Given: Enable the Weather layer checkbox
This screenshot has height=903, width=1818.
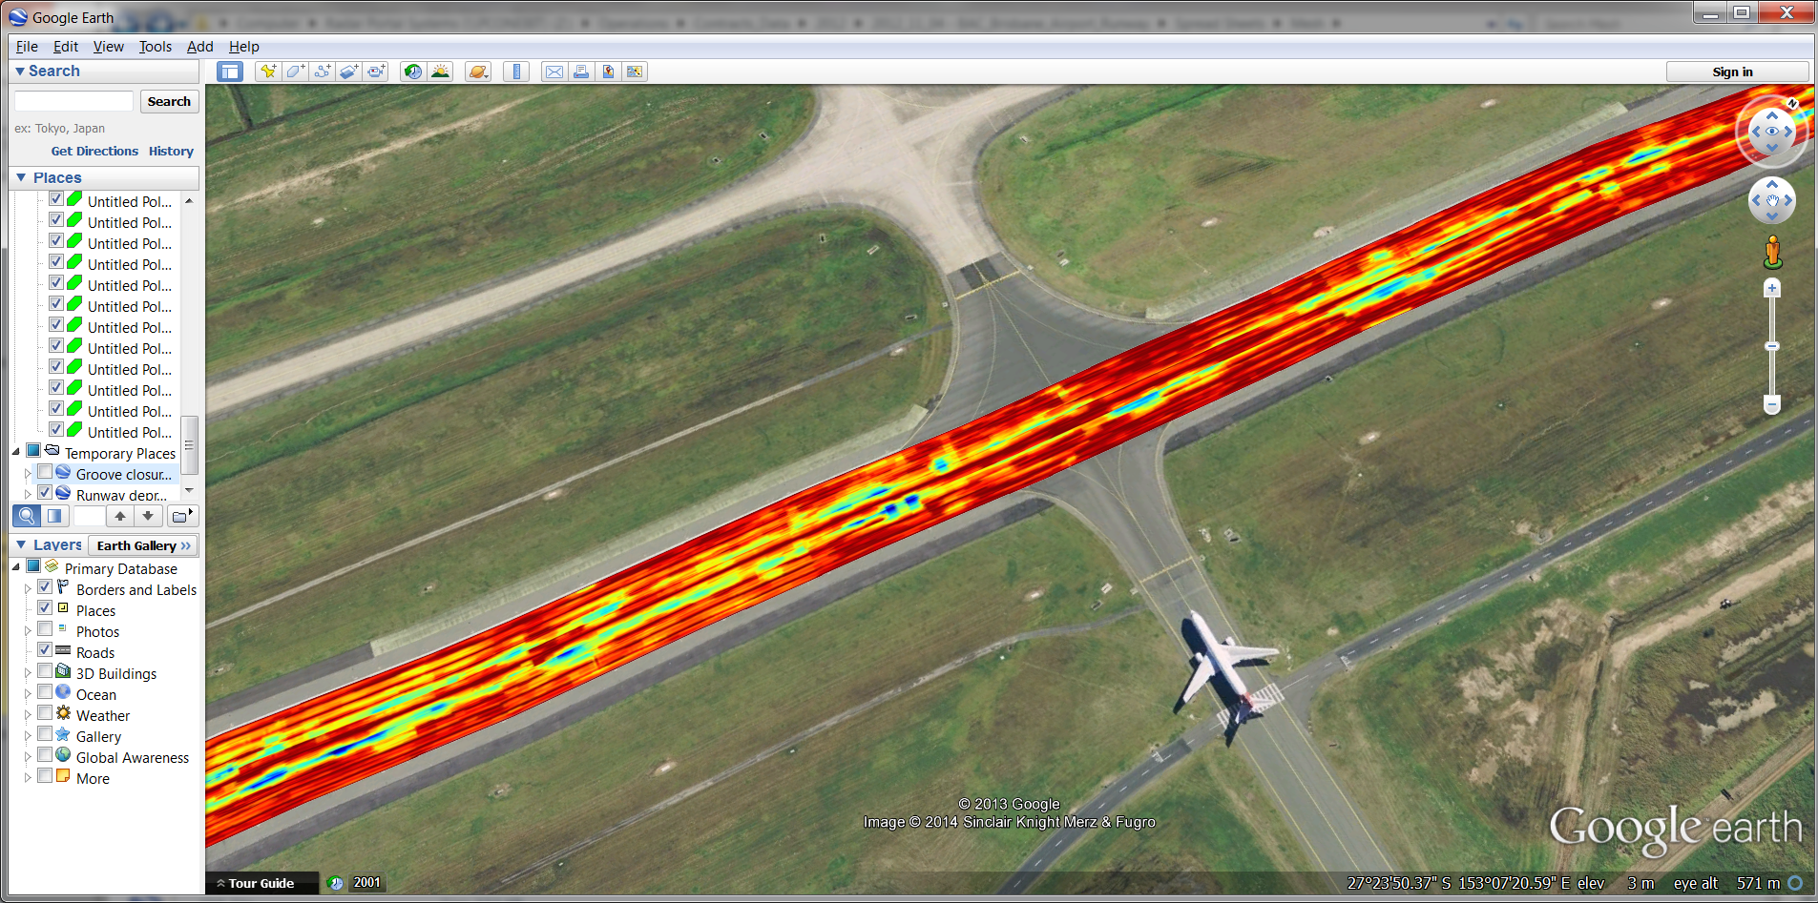Looking at the screenshot, I should coord(45,713).
